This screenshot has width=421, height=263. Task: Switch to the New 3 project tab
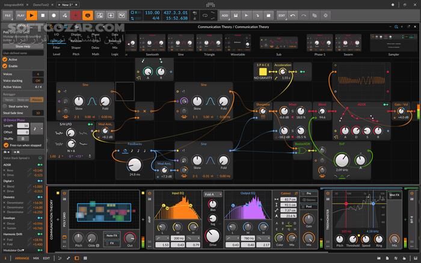pyautogui.click(x=67, y=5)
